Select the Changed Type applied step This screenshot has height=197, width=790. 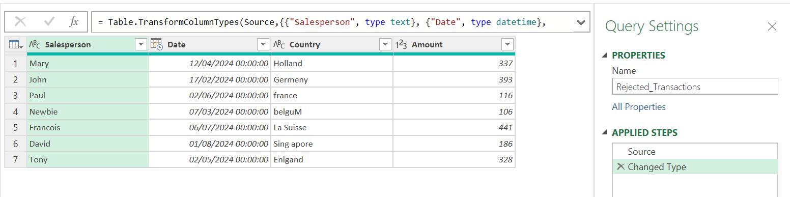[695, 167]
